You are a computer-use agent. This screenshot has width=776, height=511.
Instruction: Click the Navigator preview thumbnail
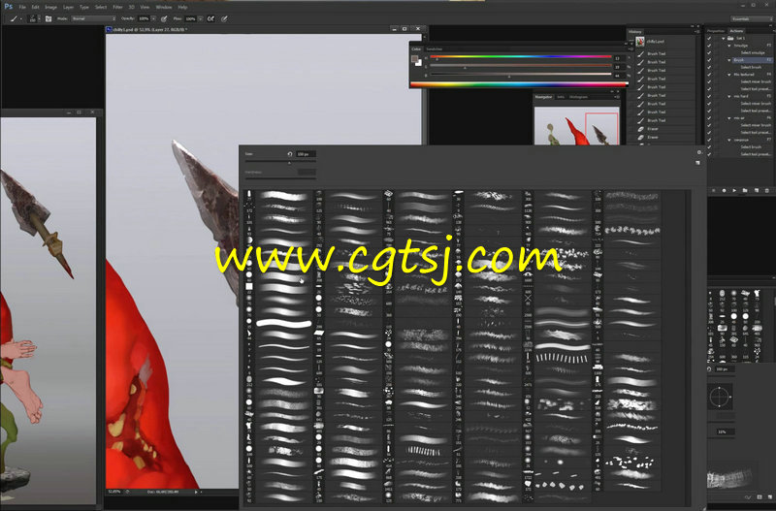(576, 126)
